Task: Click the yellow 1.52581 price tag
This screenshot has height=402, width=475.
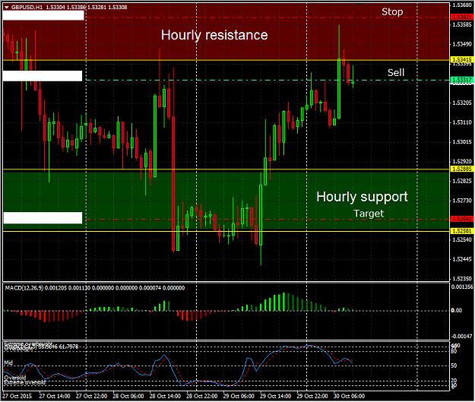Action: [x=461, y=231]
